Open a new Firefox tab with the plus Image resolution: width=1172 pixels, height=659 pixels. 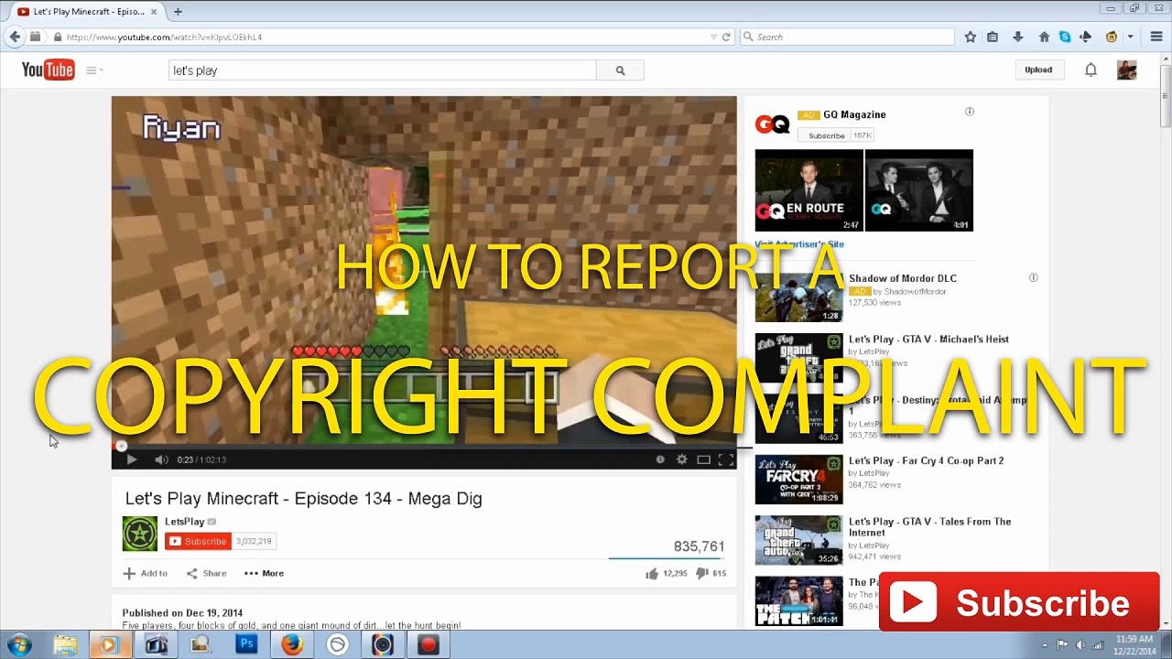click(x=178, y=12)
